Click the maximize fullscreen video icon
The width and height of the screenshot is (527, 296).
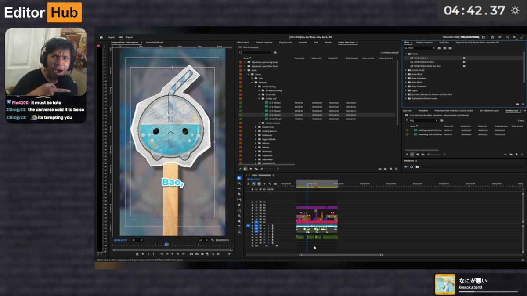pyautogui.click(x=522, y=37)
